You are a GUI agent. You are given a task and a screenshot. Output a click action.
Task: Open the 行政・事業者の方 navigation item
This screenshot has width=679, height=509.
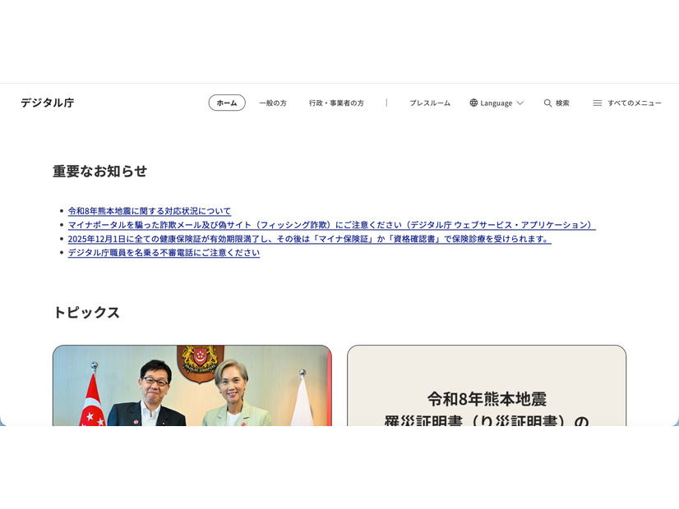(336, 103)
